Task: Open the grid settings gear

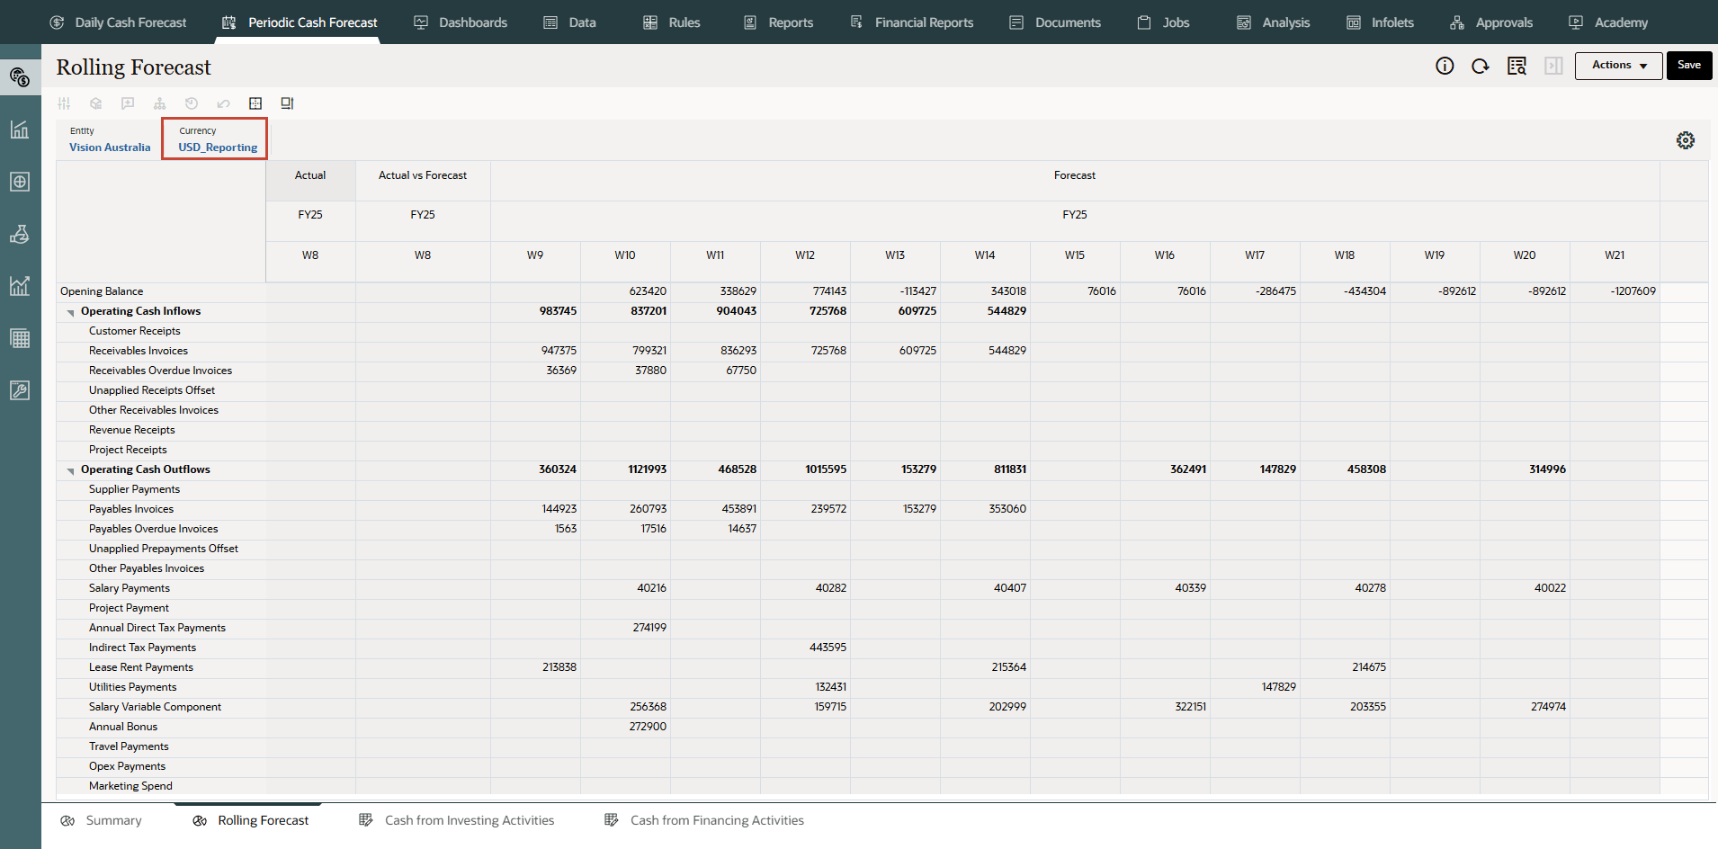Action: pyautogui.click(x=1686, y=140)
